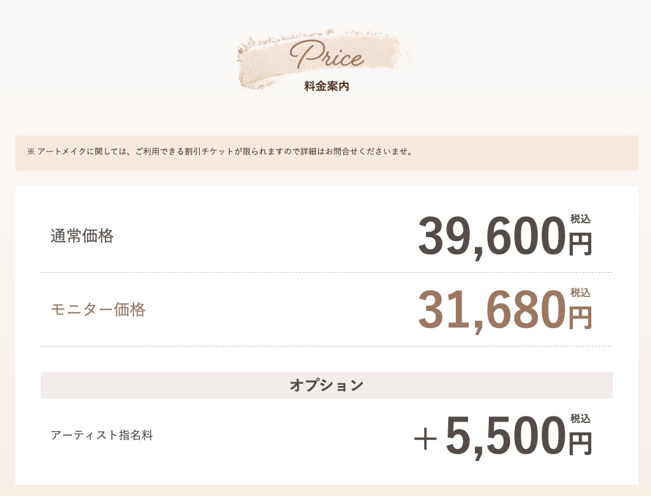Click the dotted divider below 通常価格 row
Screen dimensions: 651x496
pyautogui.click(x=327, y=273)
